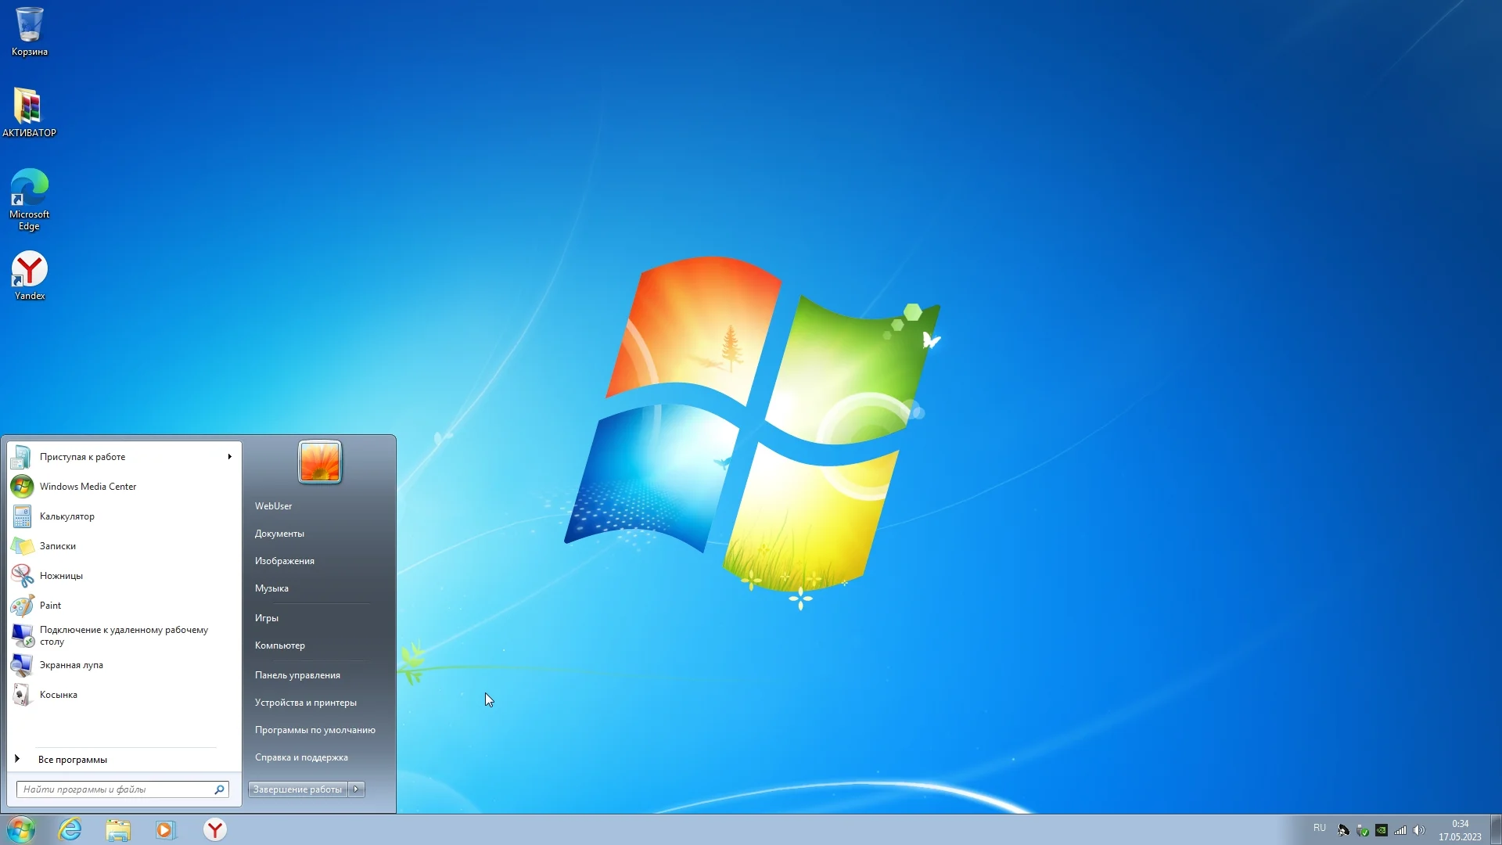This screenshot has width=1502, height=845.
Task: Open АКТИВАТОР application
Action: 28,110
